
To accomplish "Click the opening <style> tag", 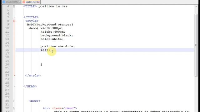I will [x=32, y=21].
